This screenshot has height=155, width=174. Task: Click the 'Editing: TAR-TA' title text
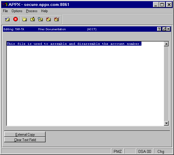point(14,29)
